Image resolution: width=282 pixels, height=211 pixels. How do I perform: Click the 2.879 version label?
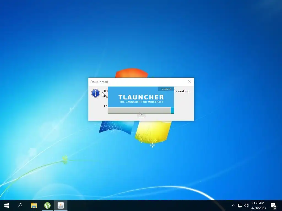click(166, 89)
